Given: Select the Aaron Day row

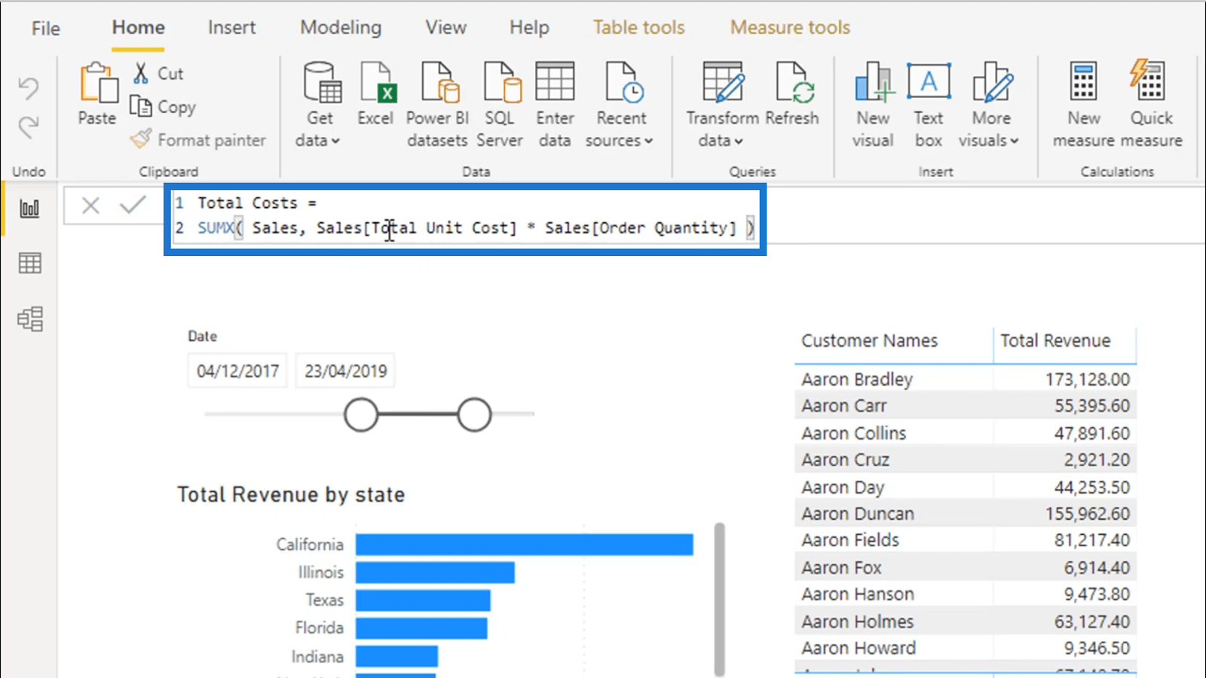Looking at the screenshot, I should (x=966, y=487).
